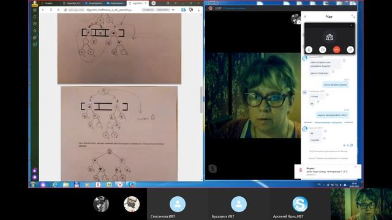Click the taskbar clock in system tray
Image resolution: width=392 pixels, height=220 pixels.
[354, 185]
